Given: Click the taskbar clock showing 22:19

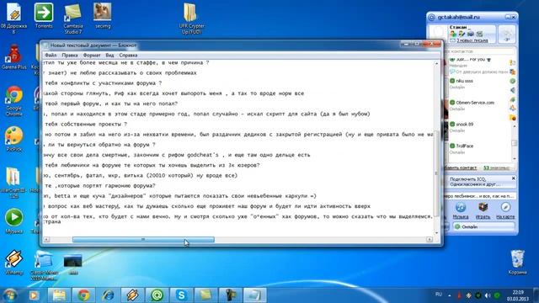Looking at the screenshot, I should point(518,295).
